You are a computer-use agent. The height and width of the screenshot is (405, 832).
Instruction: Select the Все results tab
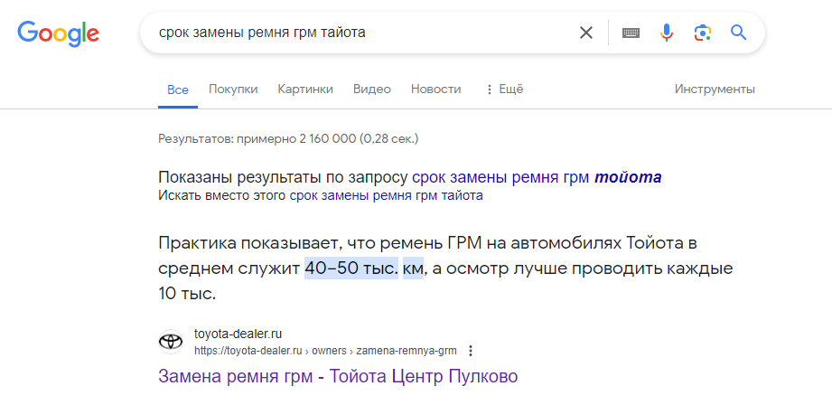[x=178, y=89]
